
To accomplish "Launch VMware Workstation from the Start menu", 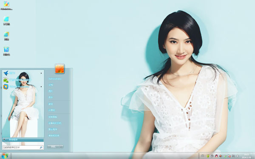I will [x=16, y=86].
